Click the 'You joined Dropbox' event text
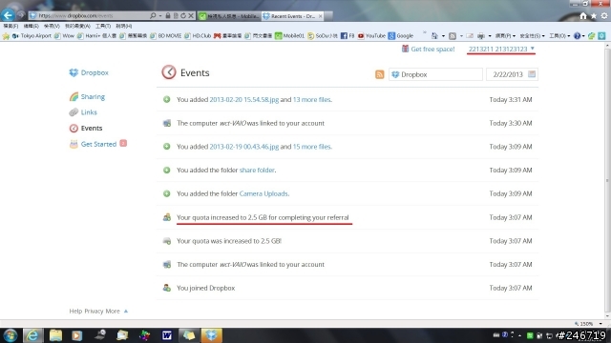 pos(206,288)
